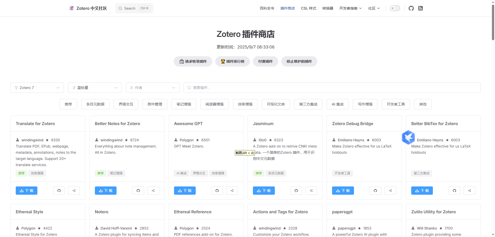The width and height of the screenshot is (495, 237).
Task: Click the Notero card title
Action: pyautogui.click(x=102, y=212)
